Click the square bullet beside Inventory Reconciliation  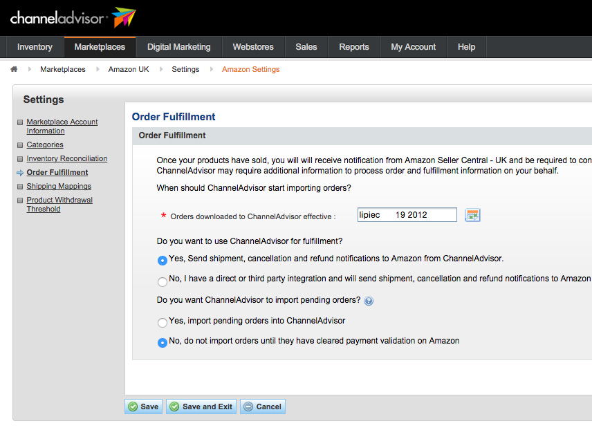pyautogui.click(x=20, y=159)
